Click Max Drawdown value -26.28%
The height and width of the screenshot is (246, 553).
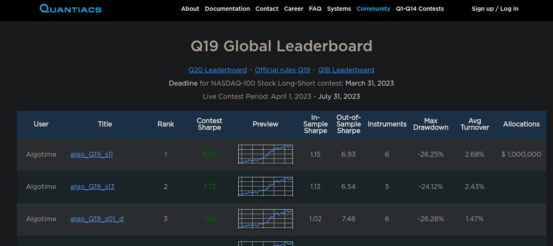click(431, 219)
